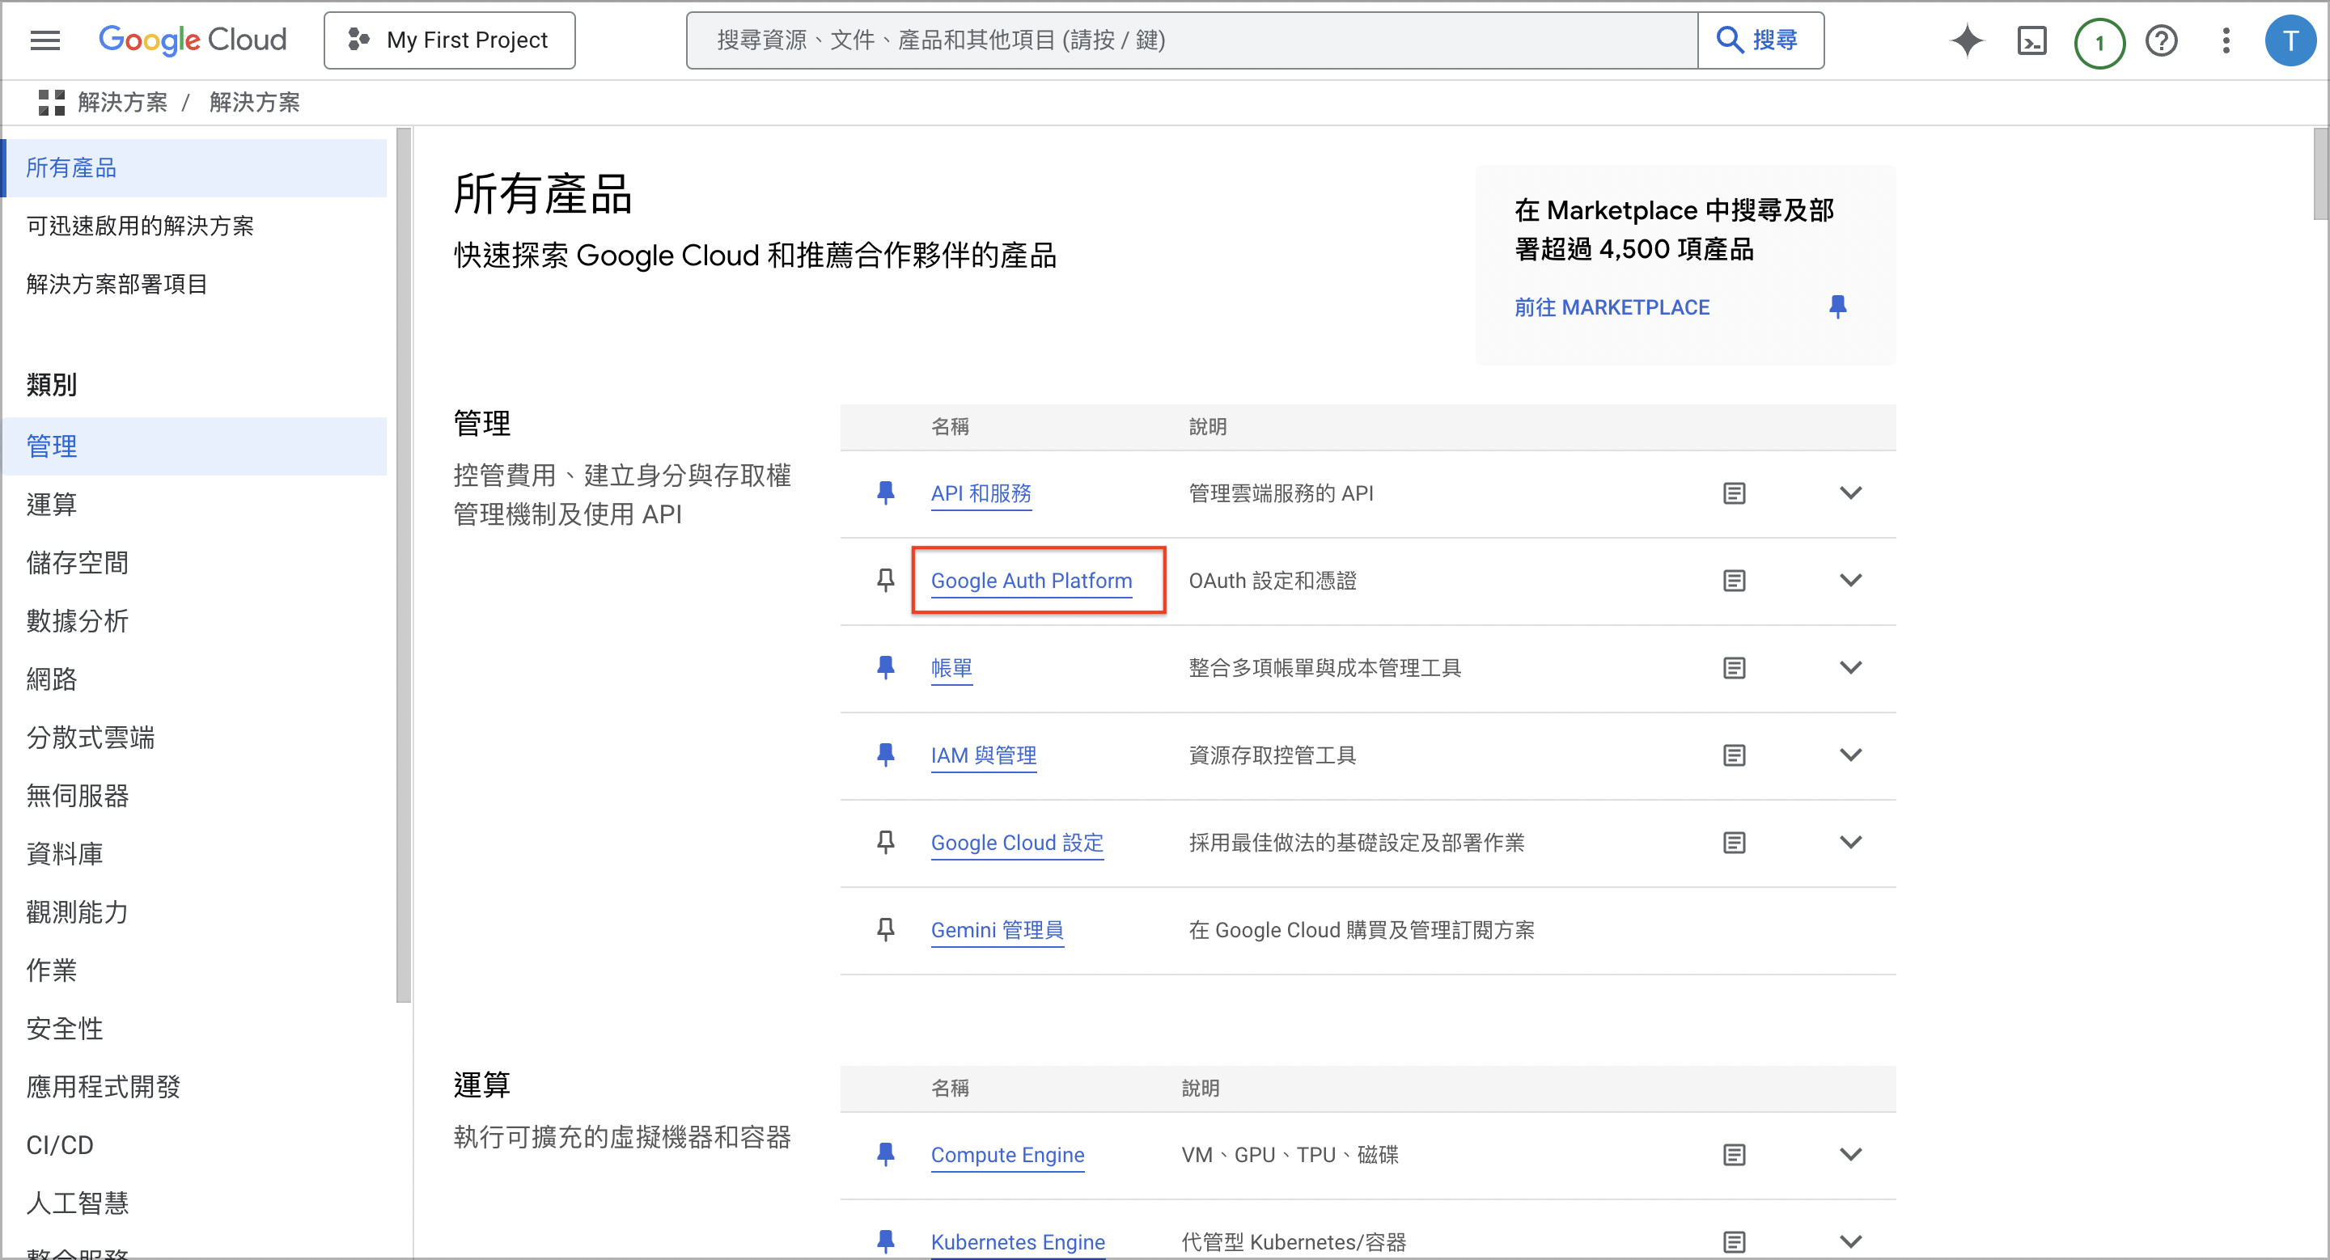Open the help question mark icon
Screen dimensions: 2330x1260
point(2162,40)
